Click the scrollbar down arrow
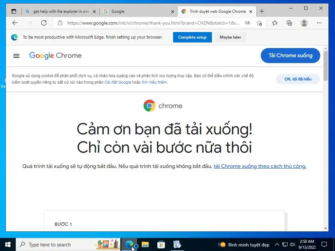Image resolution: width=335 pixels, height=251 pixels. coord(326,228)
